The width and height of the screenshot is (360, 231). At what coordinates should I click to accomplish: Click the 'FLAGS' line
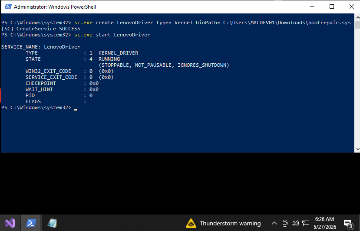pyautogui.click(x=56, y=101)
